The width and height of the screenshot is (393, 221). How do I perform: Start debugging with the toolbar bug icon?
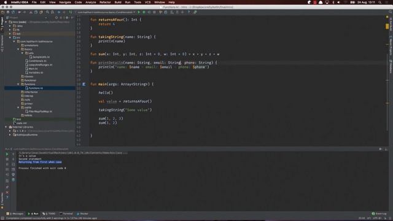(x=144, y=12)
